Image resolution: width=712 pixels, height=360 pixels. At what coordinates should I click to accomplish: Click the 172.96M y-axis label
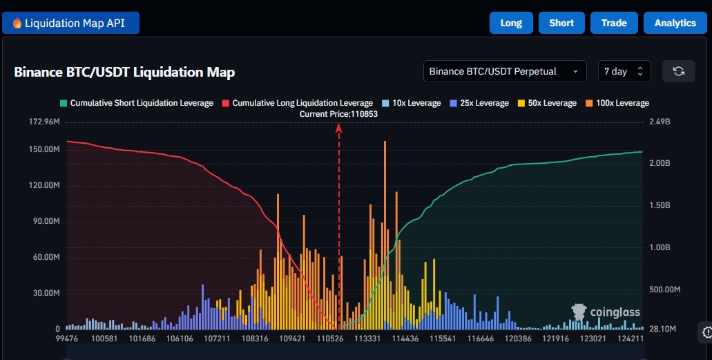pos(44,122)
